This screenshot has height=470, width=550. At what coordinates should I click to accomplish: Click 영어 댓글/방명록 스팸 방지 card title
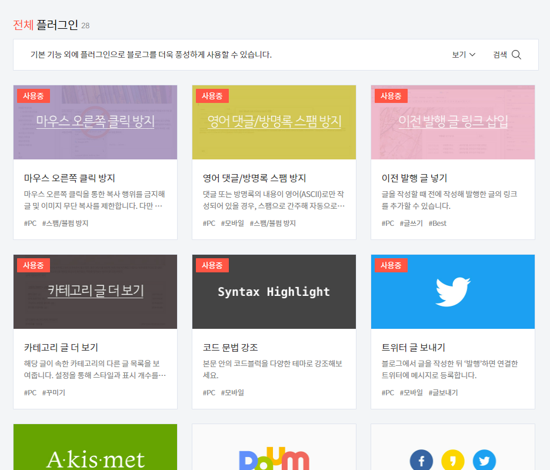254,178
